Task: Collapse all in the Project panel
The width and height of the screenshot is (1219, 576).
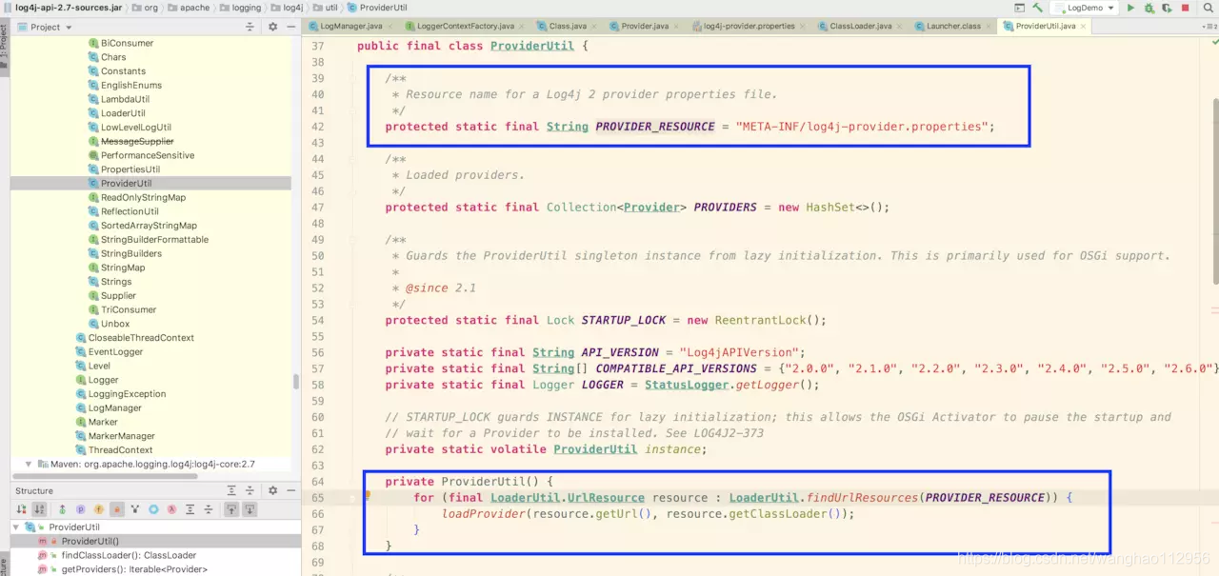Action: pos(250,27)
